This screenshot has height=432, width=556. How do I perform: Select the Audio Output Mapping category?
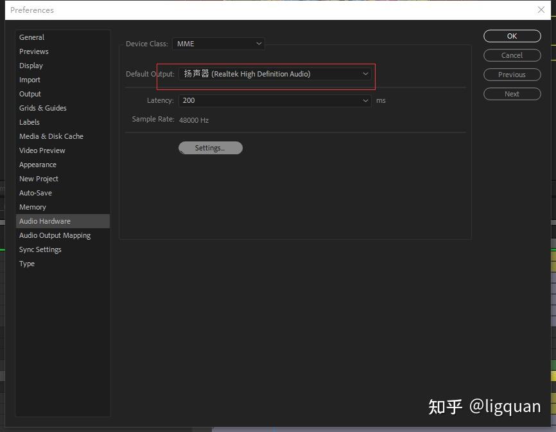pos(55,235)
